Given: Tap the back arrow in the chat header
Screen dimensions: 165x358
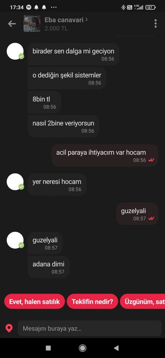Looking at the screenshot, I should coord(12,24).
